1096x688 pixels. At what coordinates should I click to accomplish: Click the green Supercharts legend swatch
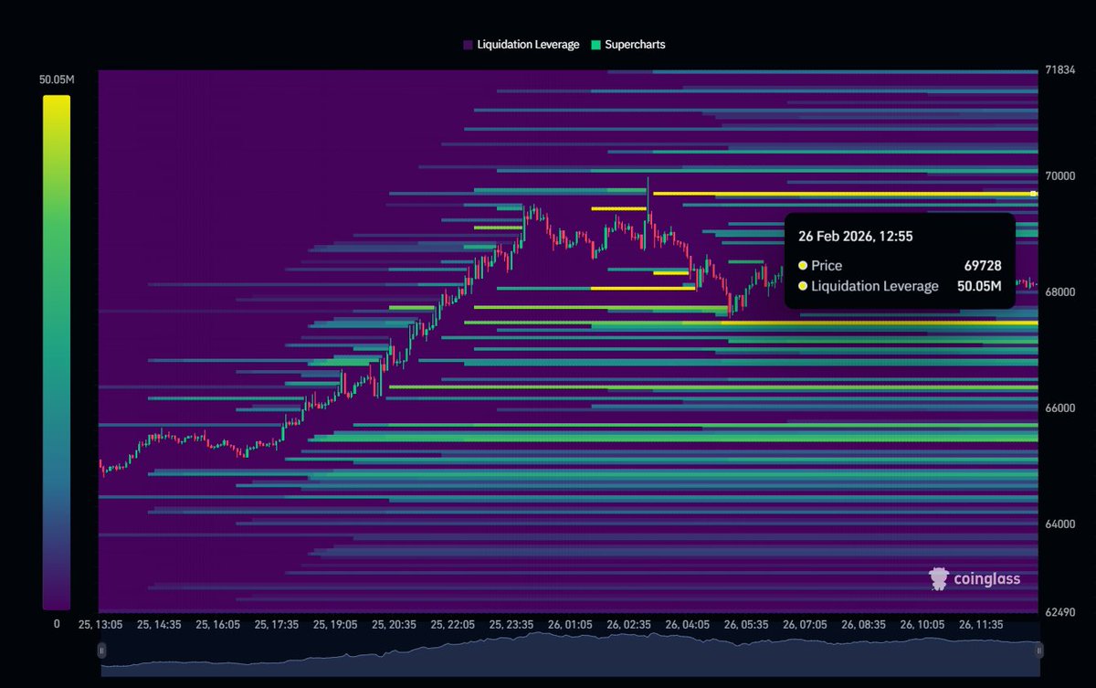coord(595,44)
